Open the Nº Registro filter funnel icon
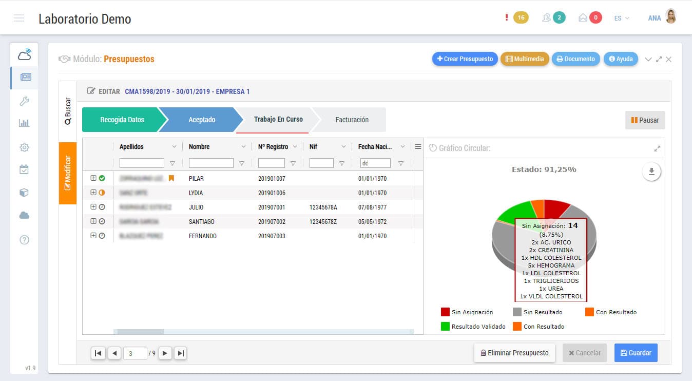The width and height of the screenshot is (692, 381). coord(293,164)
